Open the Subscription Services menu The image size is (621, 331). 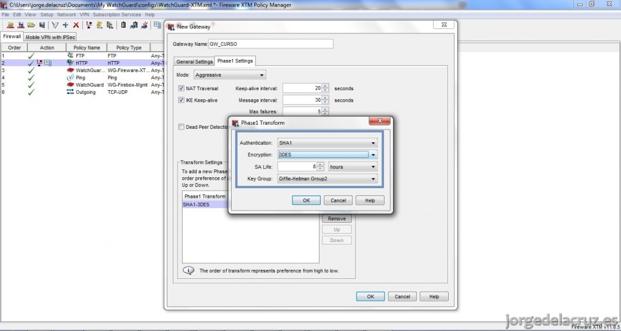[117, 15]
